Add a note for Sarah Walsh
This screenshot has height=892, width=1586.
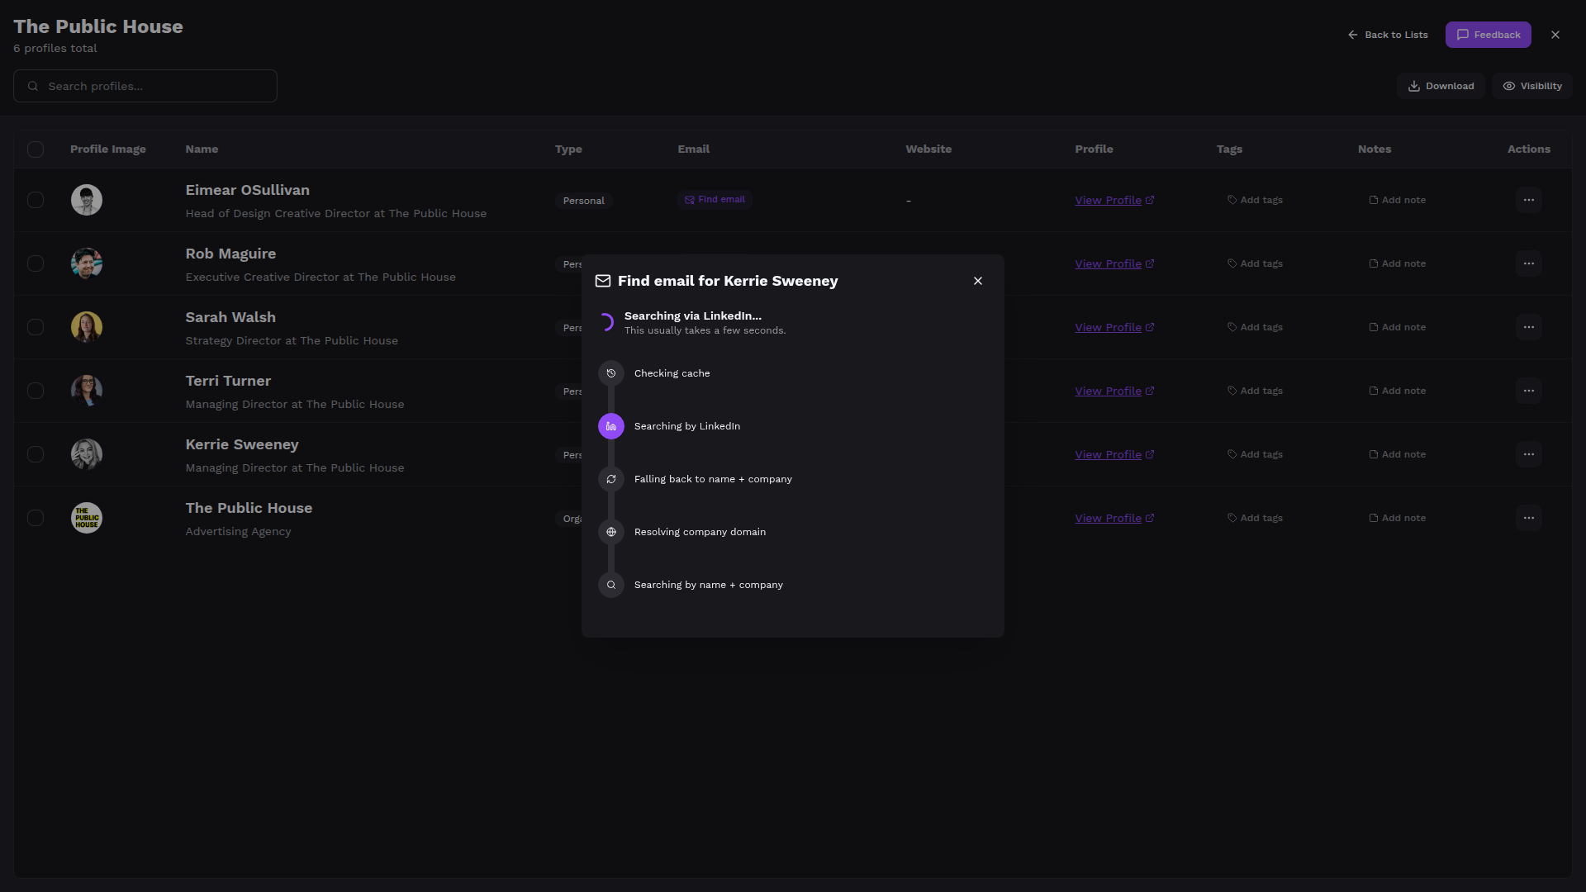click(1398, 327)
